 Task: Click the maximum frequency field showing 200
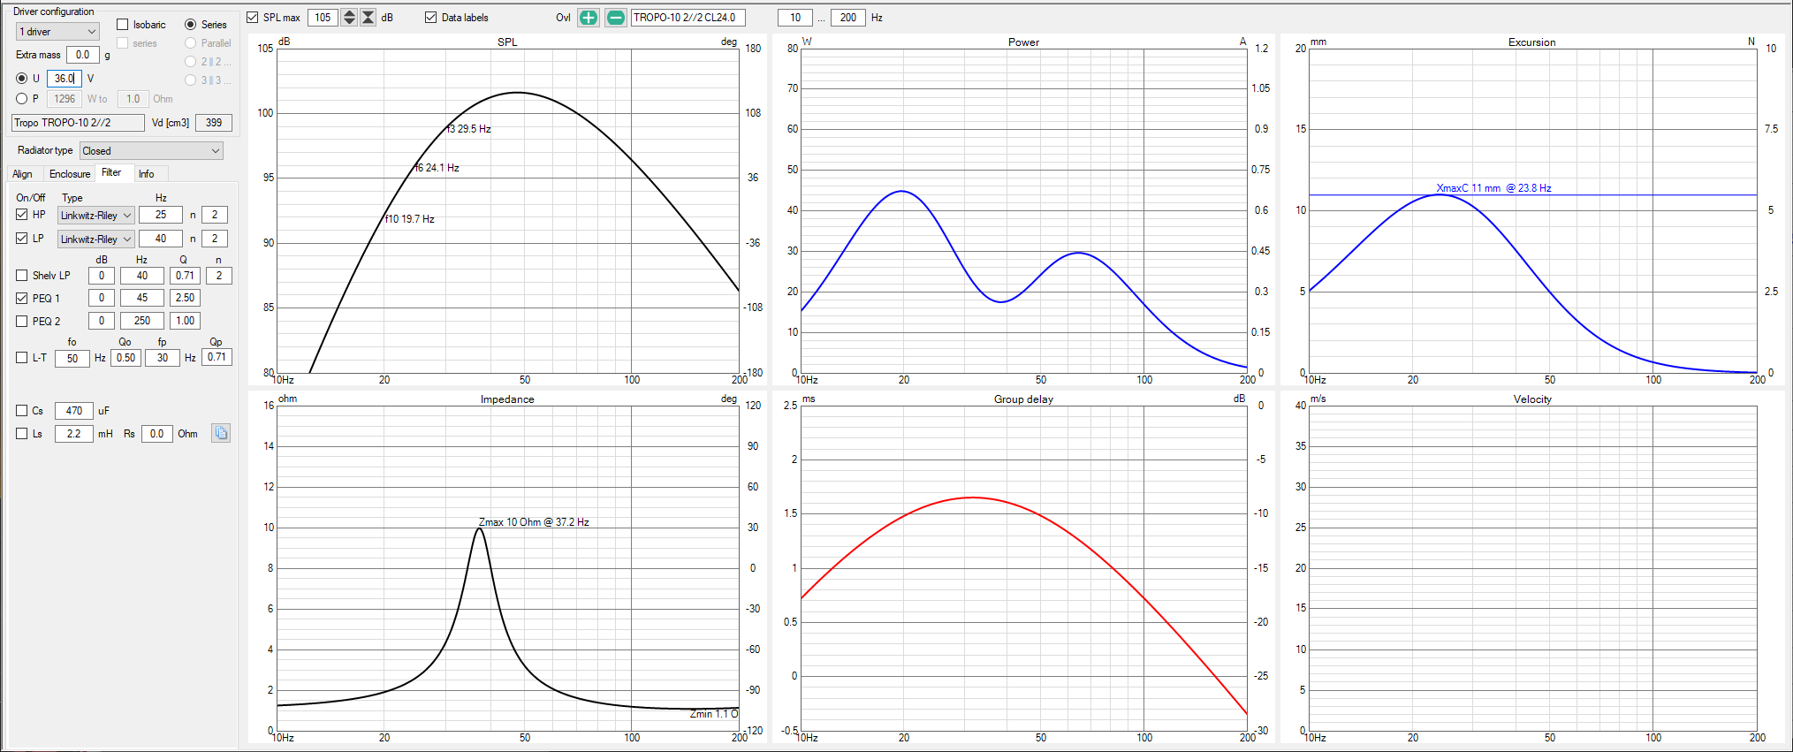tap(848, 18)
